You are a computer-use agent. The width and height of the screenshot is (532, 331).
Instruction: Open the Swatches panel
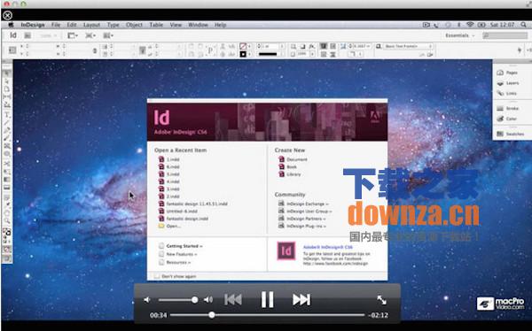pyautogui.click(x=511, y=134)
